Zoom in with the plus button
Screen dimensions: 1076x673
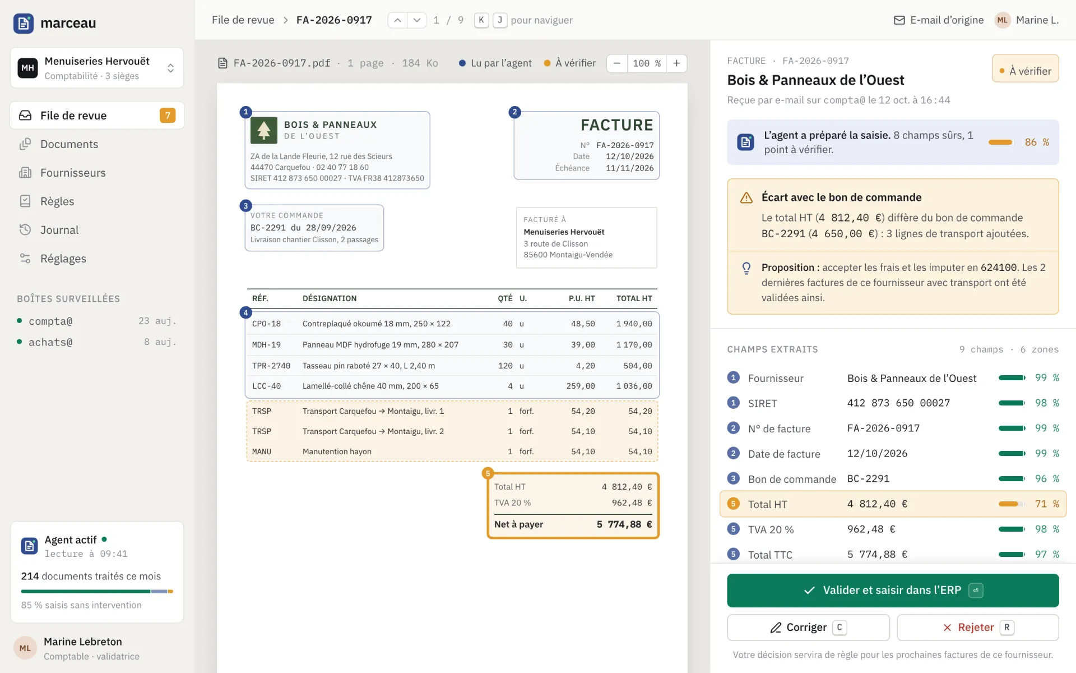tap(676, 63)
